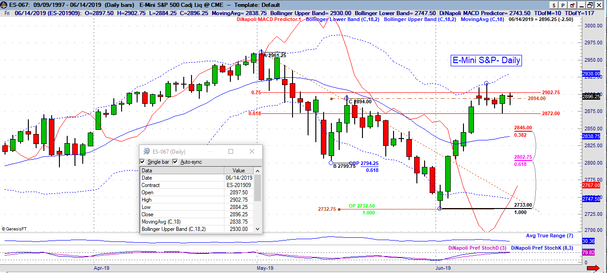Click the 2884.25 low value cell
The height and width of the screenshot is (273, 607).
[239, 207]
